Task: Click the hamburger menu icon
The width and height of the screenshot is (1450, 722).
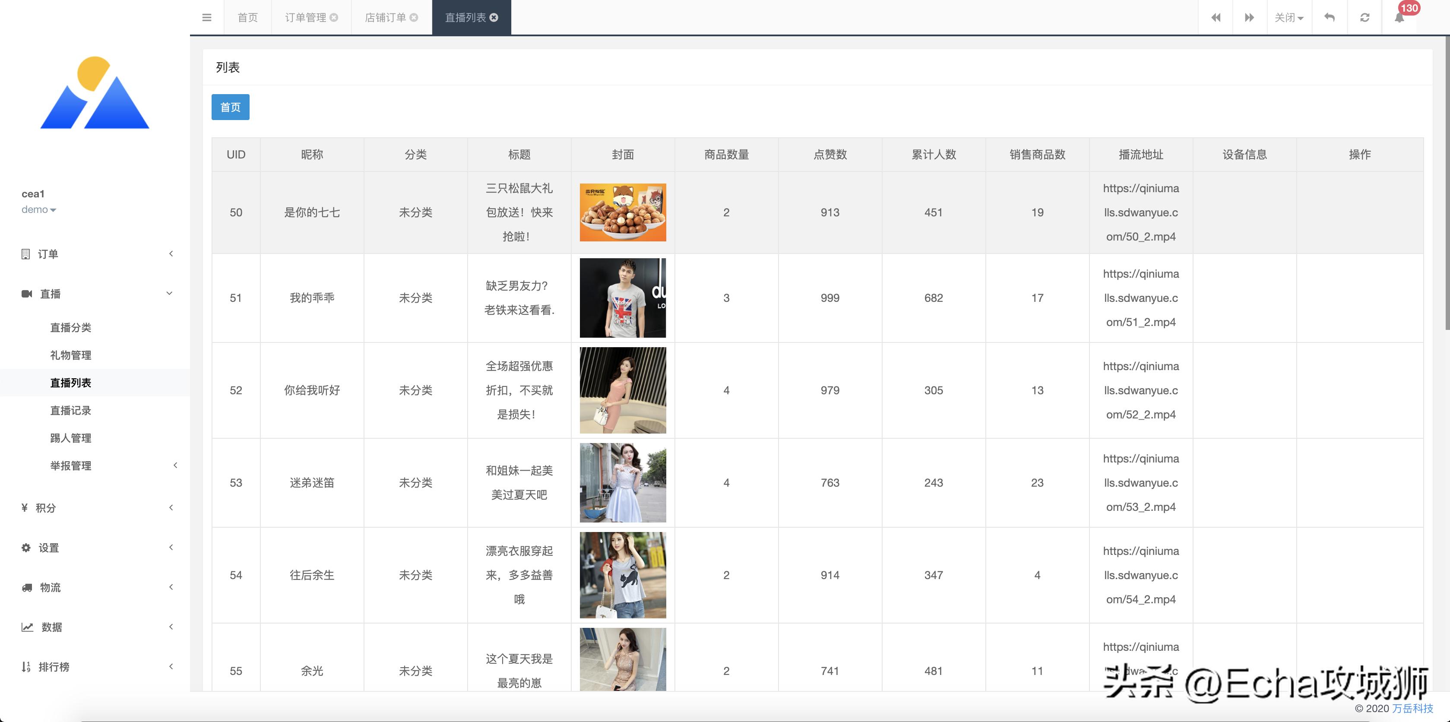Action: click(207, 17)
